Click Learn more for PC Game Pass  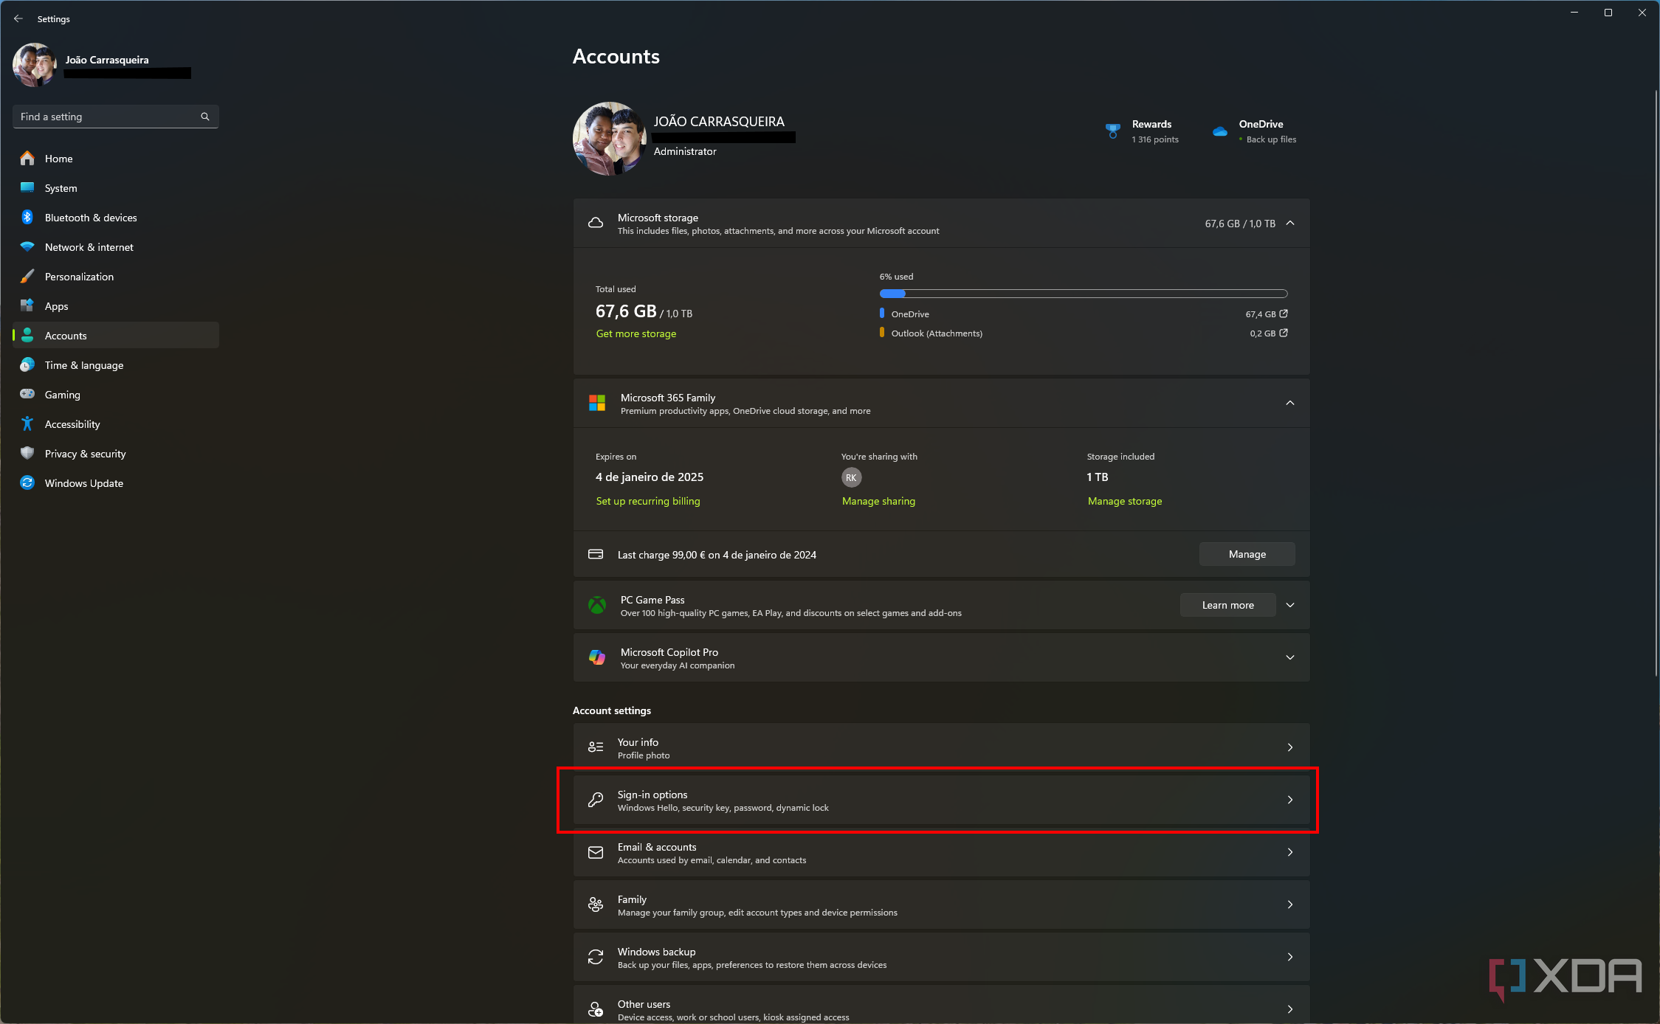click(x=1228, y=605)
